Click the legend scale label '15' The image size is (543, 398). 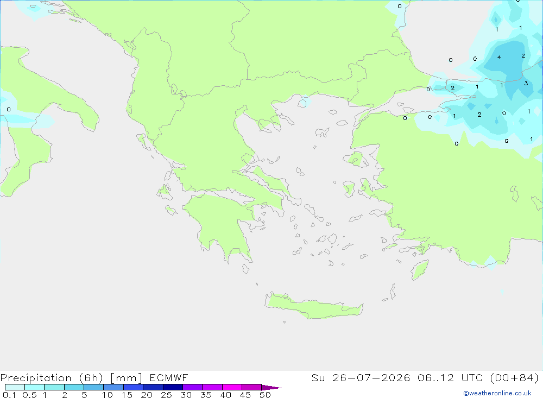(x=127, y=395)
